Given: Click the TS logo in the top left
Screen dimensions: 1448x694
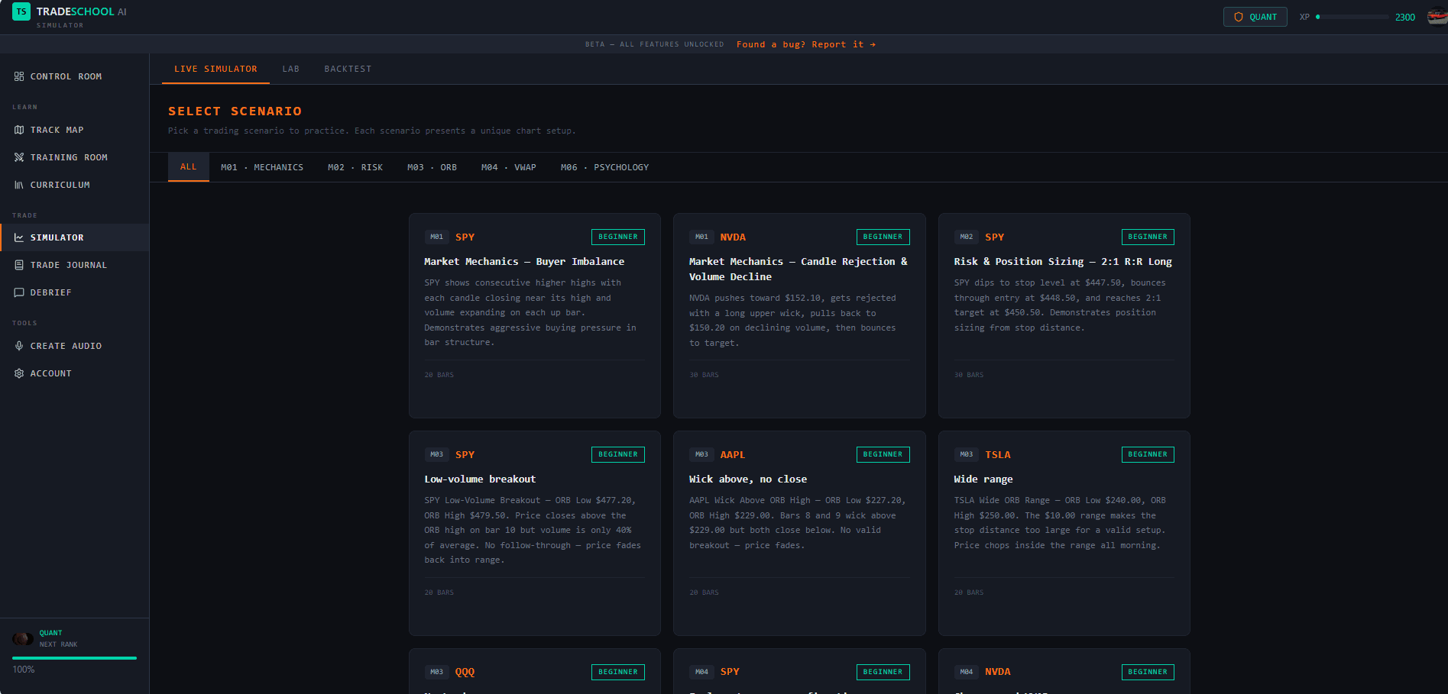Looking at the screenshot, I should pos(21,13).
